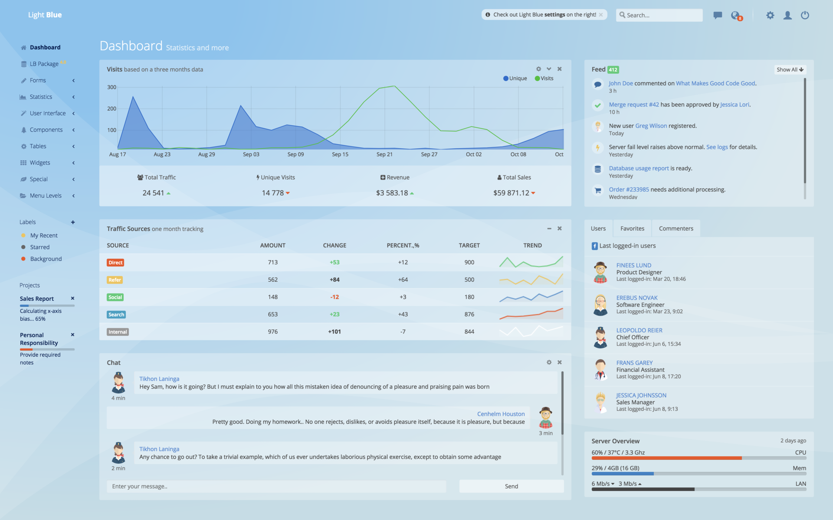This screenshot has width=833, height=520.
Task: Dismiss the Light Blue settings notice
Action: pos(601,15)
